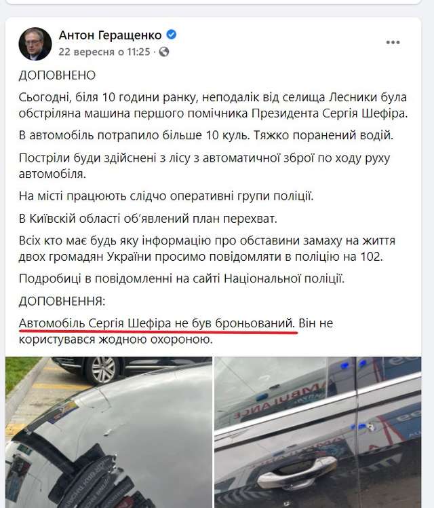Image resolution: width=434 pixels, height=508 pixels.
Task: Click the line about сайті Національної поліції
Action: (182, 278)
